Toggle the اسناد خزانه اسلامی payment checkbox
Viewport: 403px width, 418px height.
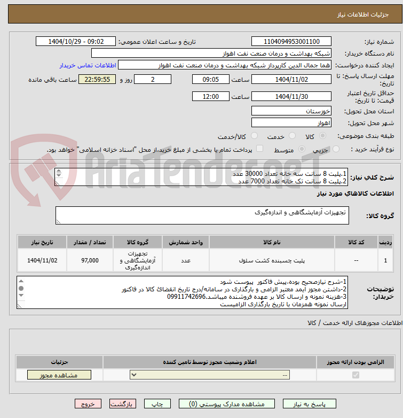[259, 149]
